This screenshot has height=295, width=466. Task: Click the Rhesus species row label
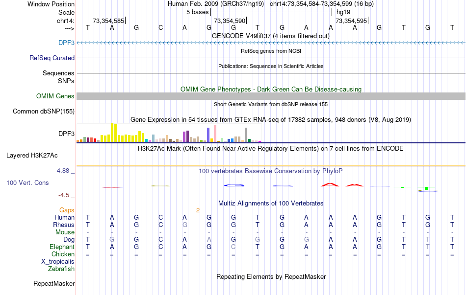pos(63,225)
